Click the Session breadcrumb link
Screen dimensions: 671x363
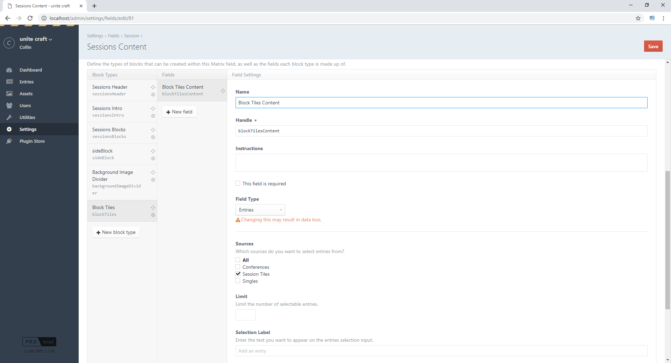[131, 36]
